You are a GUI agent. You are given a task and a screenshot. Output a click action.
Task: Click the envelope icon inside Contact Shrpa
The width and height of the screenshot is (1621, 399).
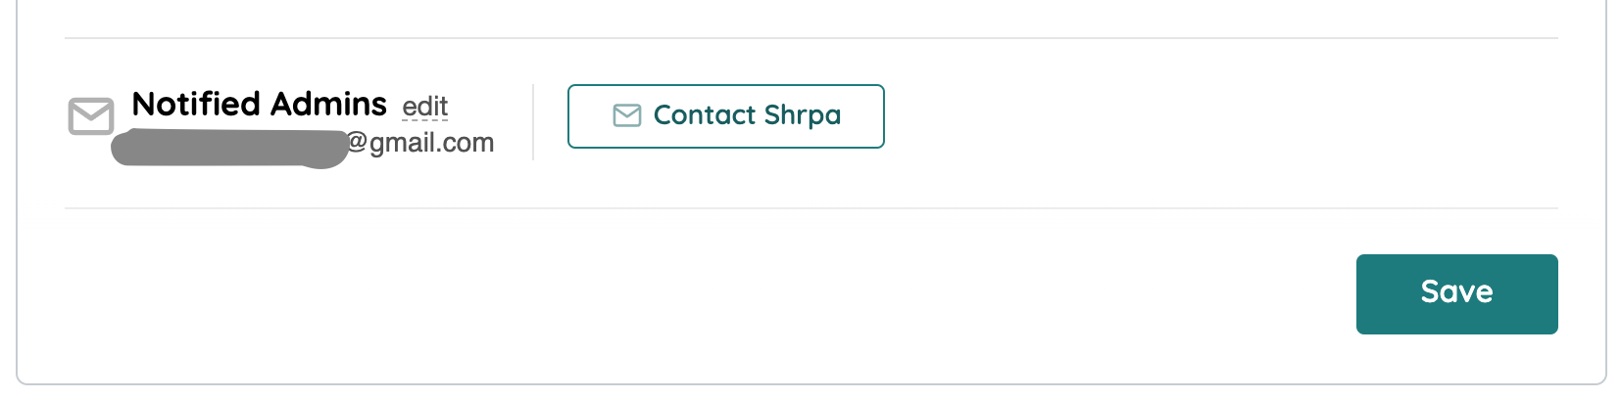627,115
